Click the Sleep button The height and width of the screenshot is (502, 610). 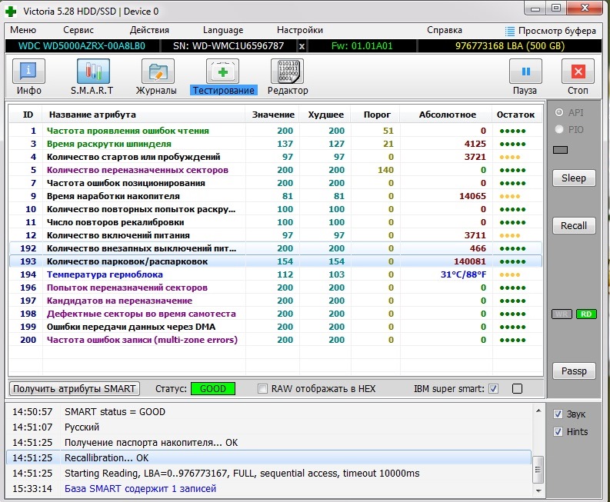(574, 178)
